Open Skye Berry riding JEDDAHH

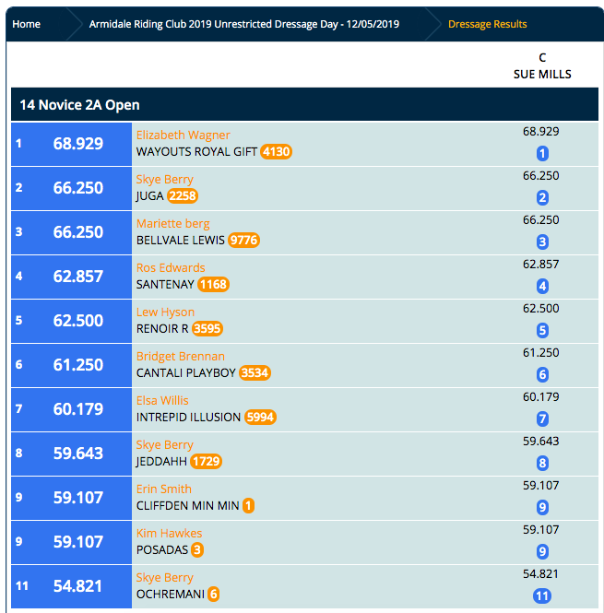pyautogui.click(x=165, y=445)
